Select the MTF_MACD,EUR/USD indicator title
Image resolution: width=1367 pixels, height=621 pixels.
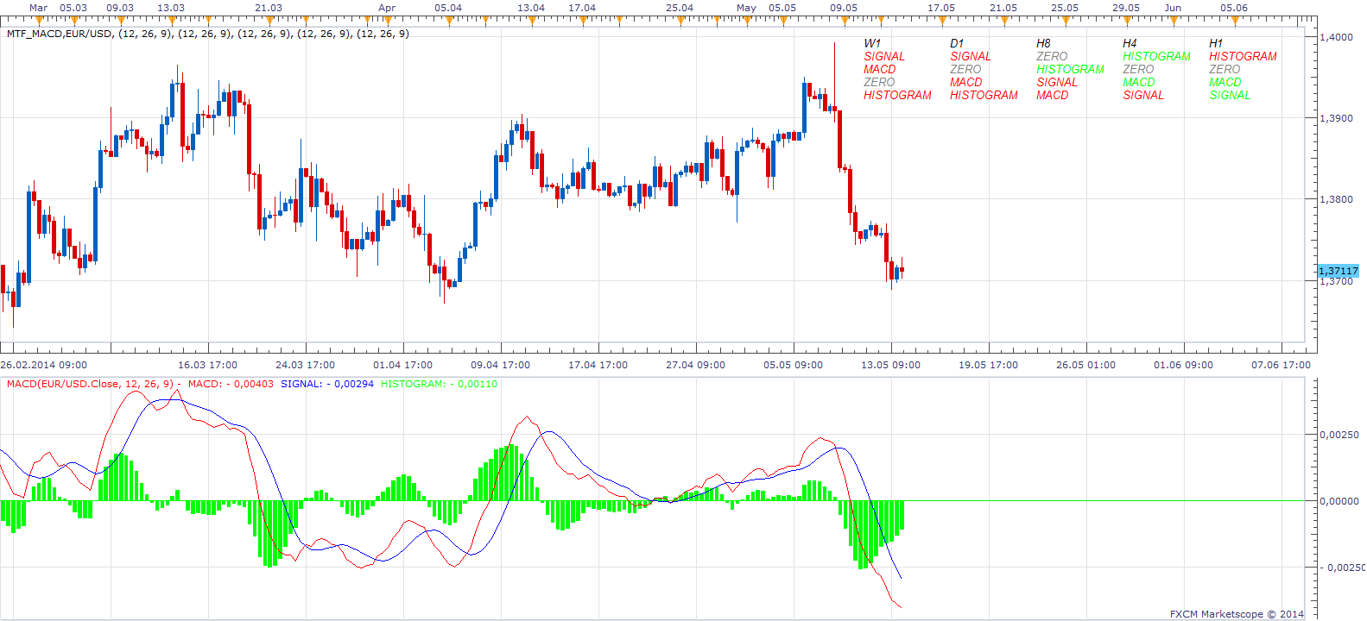pyautogui.click(x=60, y=34)
